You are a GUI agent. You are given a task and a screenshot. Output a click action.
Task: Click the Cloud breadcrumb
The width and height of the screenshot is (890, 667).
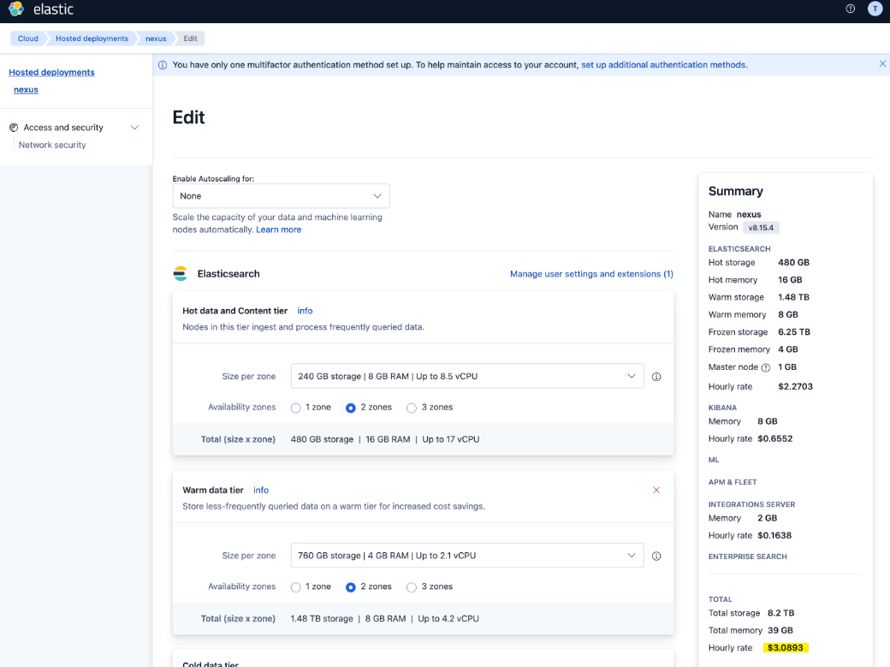[x=27, y=38]
